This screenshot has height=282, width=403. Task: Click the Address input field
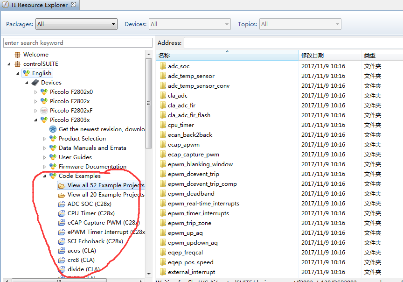293,42
